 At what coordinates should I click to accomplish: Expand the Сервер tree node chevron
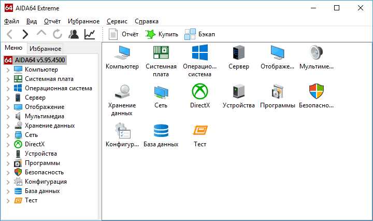click(x=8, y=98)
